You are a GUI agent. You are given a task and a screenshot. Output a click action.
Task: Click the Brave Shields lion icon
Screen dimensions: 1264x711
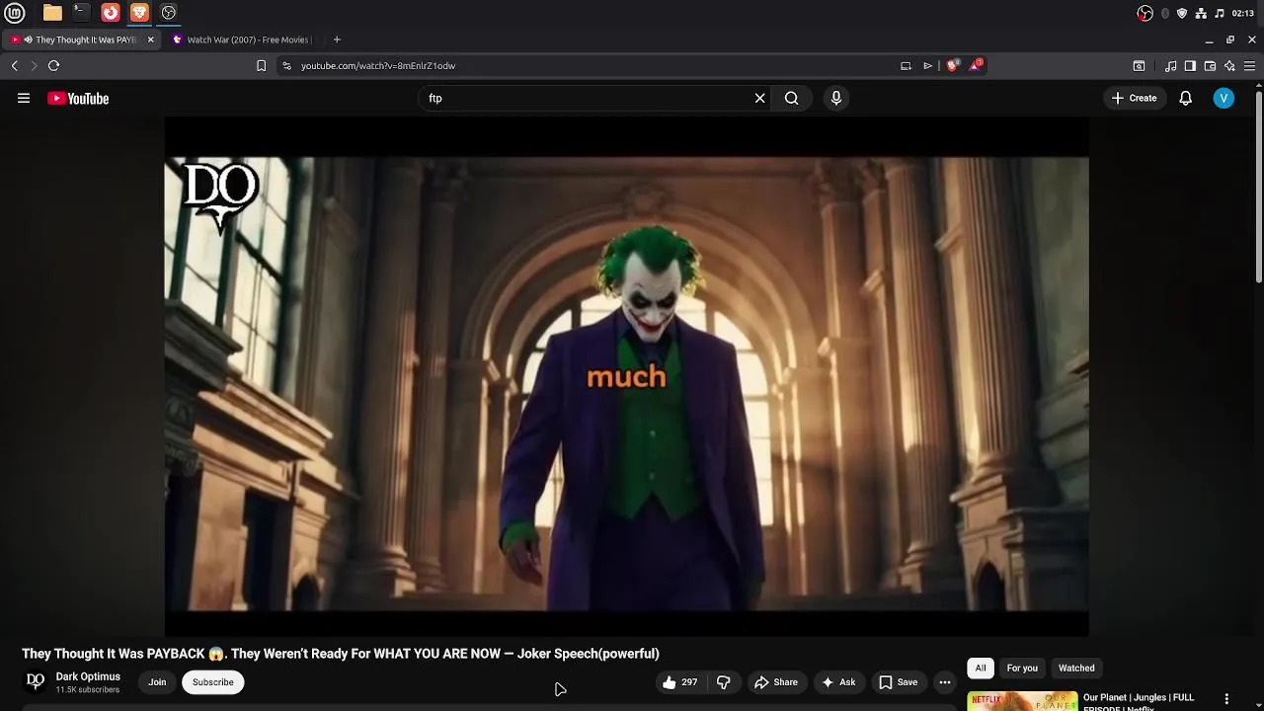click(x=952, y=66)
